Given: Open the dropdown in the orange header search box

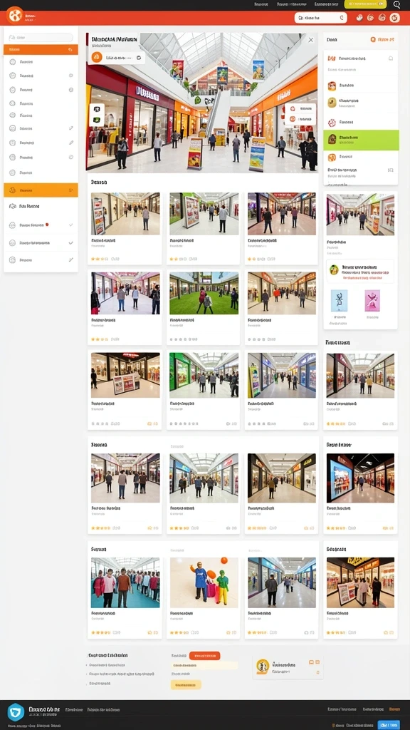Looking at the screenshot, I should [342, 18].
